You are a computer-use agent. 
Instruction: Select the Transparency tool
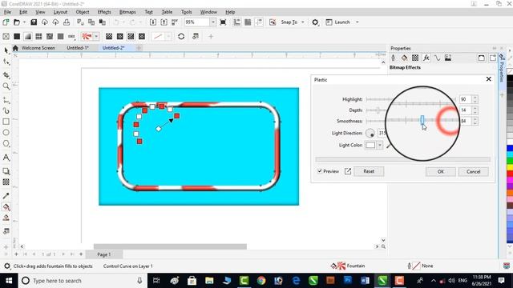click(x=6, y=182)
